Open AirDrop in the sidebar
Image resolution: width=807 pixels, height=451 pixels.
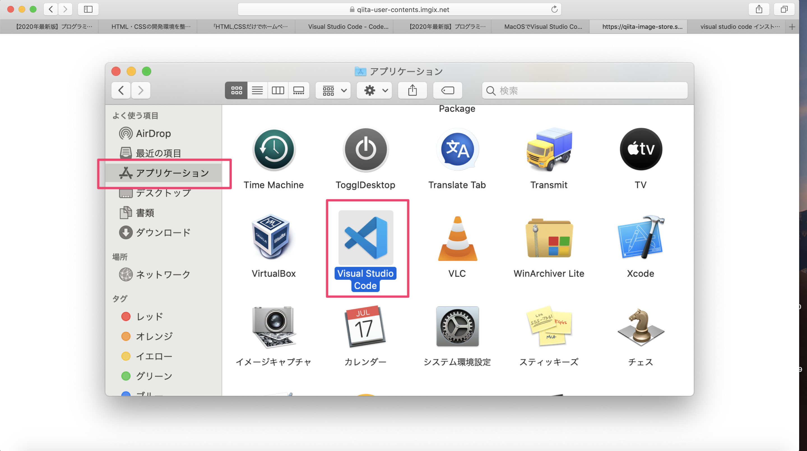pos(153,133)
